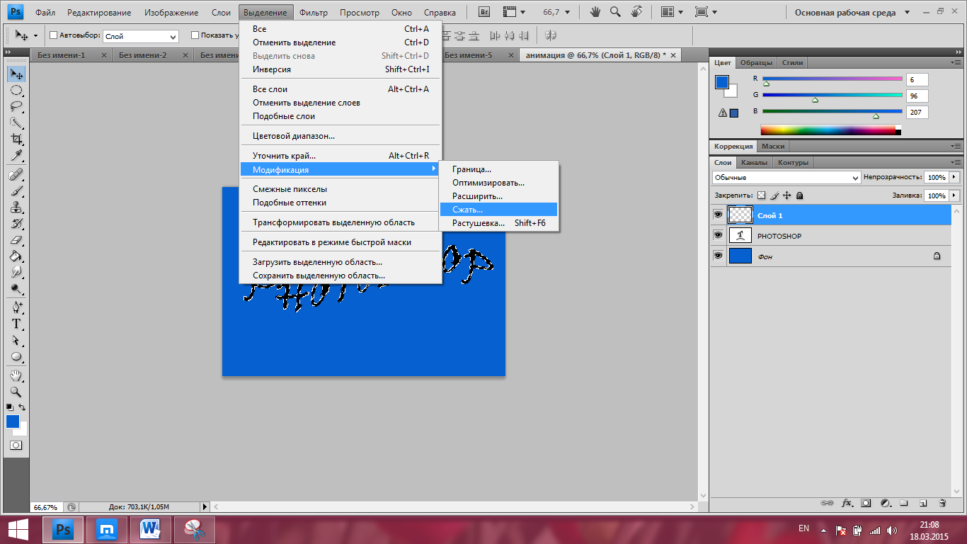Open the Маски tab
967x544 pixels.
[x=774, y=147]
